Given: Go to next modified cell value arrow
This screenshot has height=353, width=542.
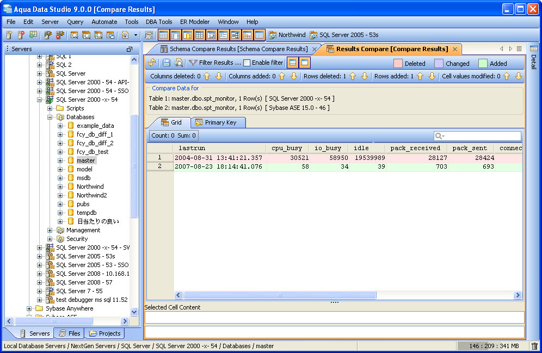Looking at the screenshot, I should pyautogui.click(x=518, y=77).
